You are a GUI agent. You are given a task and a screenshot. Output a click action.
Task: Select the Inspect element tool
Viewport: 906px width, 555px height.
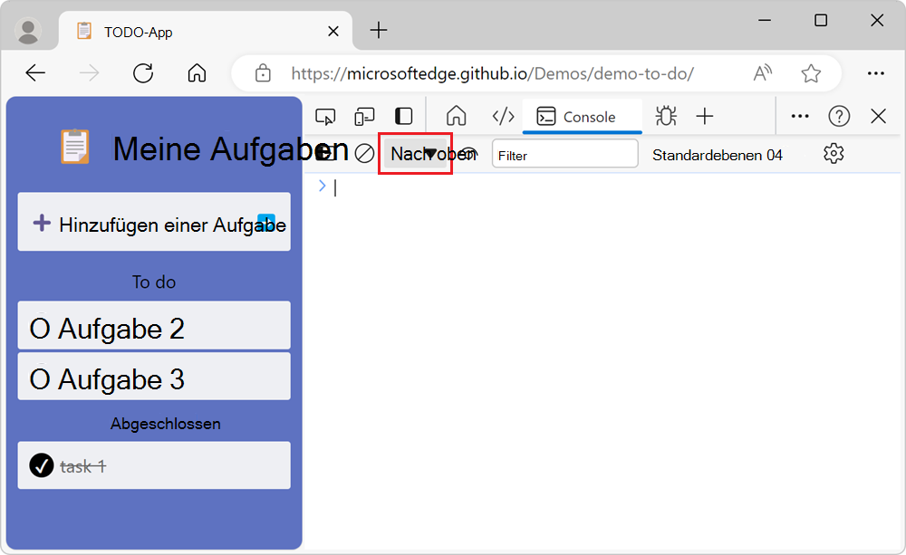pos(325,116)
